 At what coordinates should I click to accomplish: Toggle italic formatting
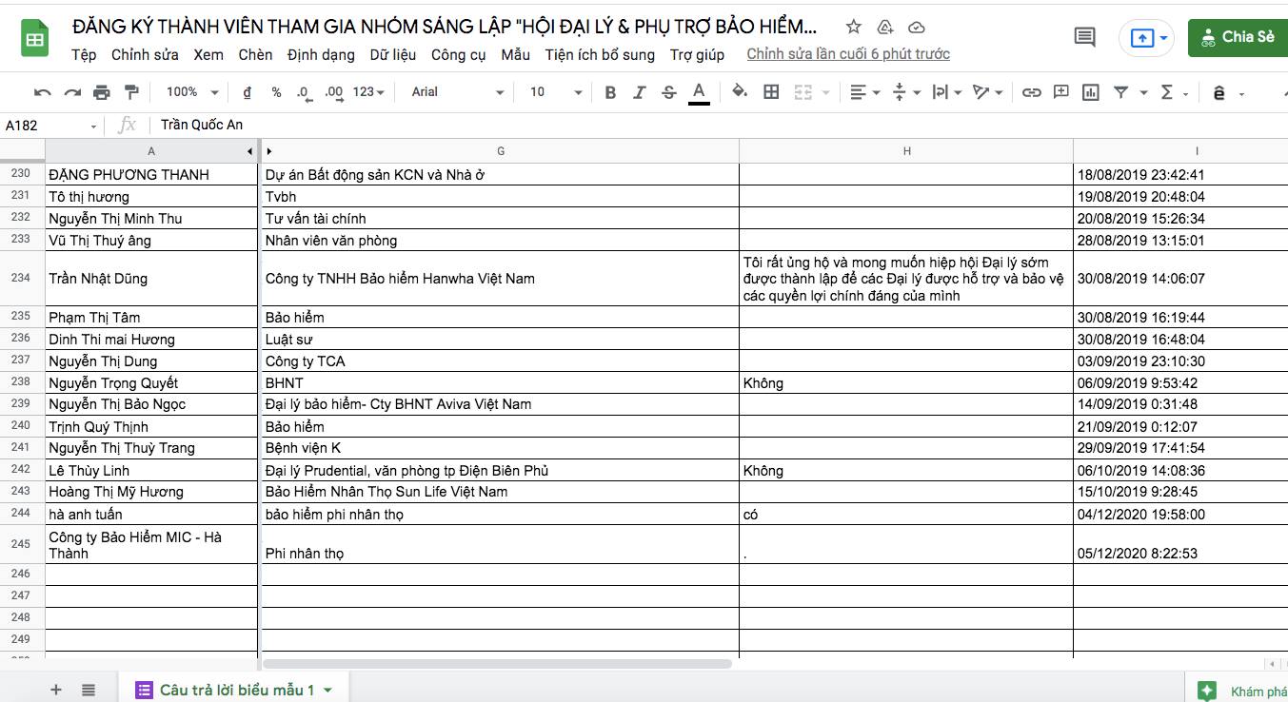[x=640, y=92]
